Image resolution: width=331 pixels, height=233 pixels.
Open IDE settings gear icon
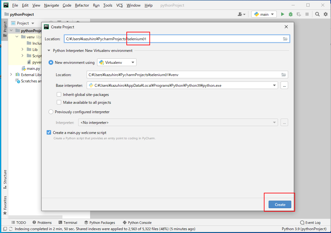(x=326, y=14)
